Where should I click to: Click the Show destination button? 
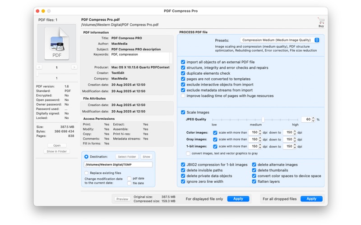point(146,157)
